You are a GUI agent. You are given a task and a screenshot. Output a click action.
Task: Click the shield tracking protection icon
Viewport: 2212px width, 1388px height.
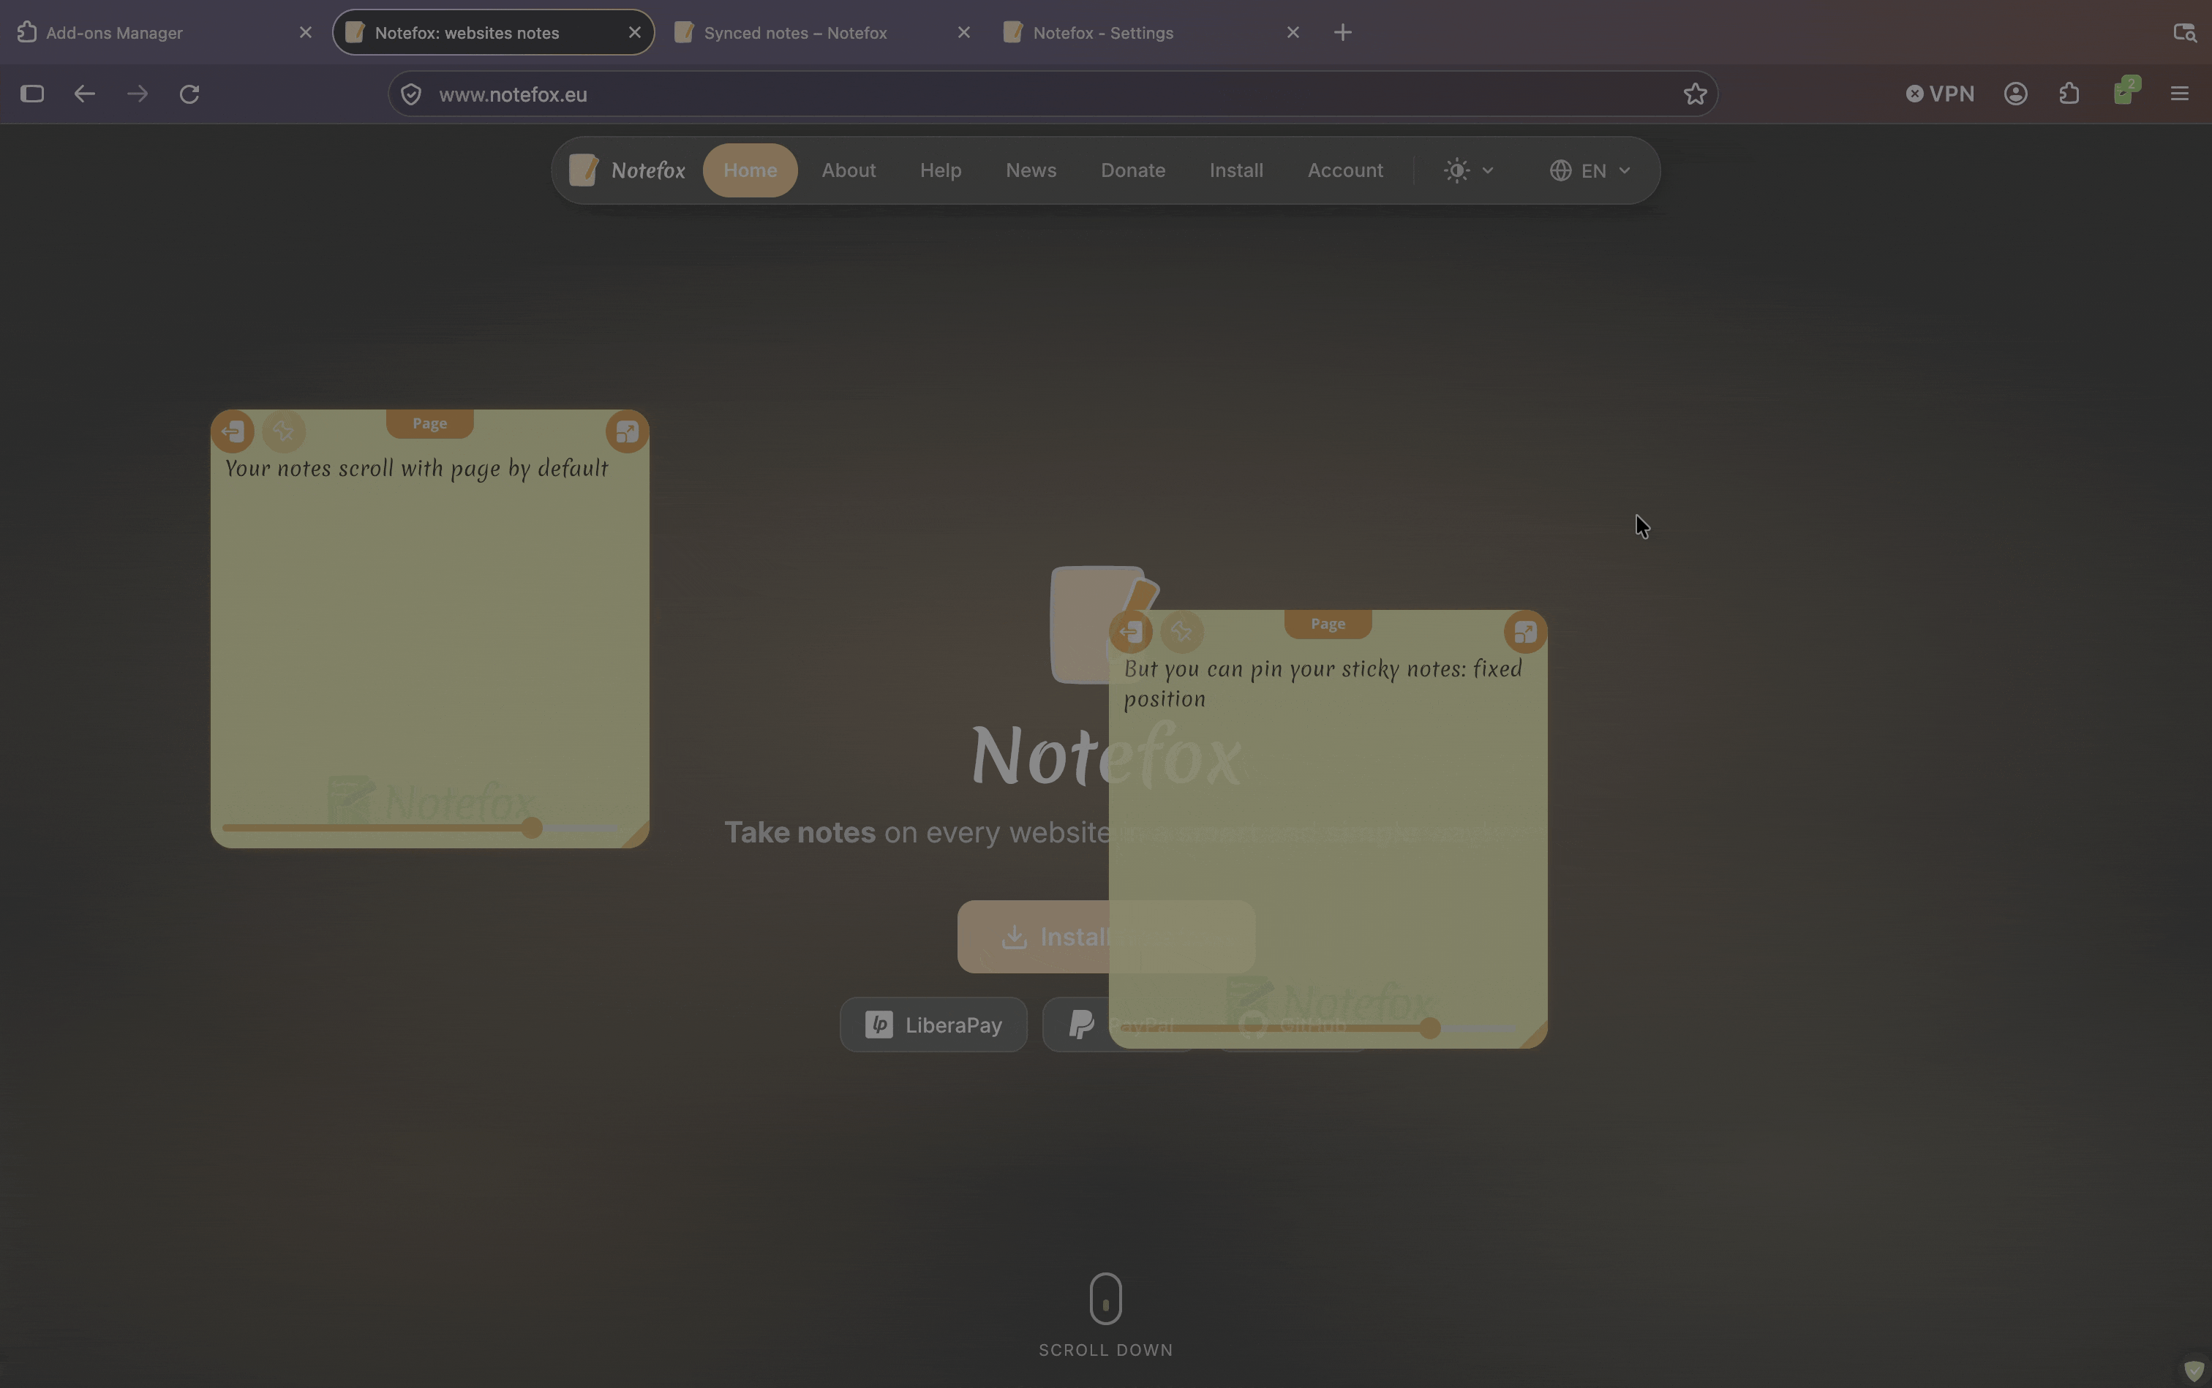(x=411, y=94)
